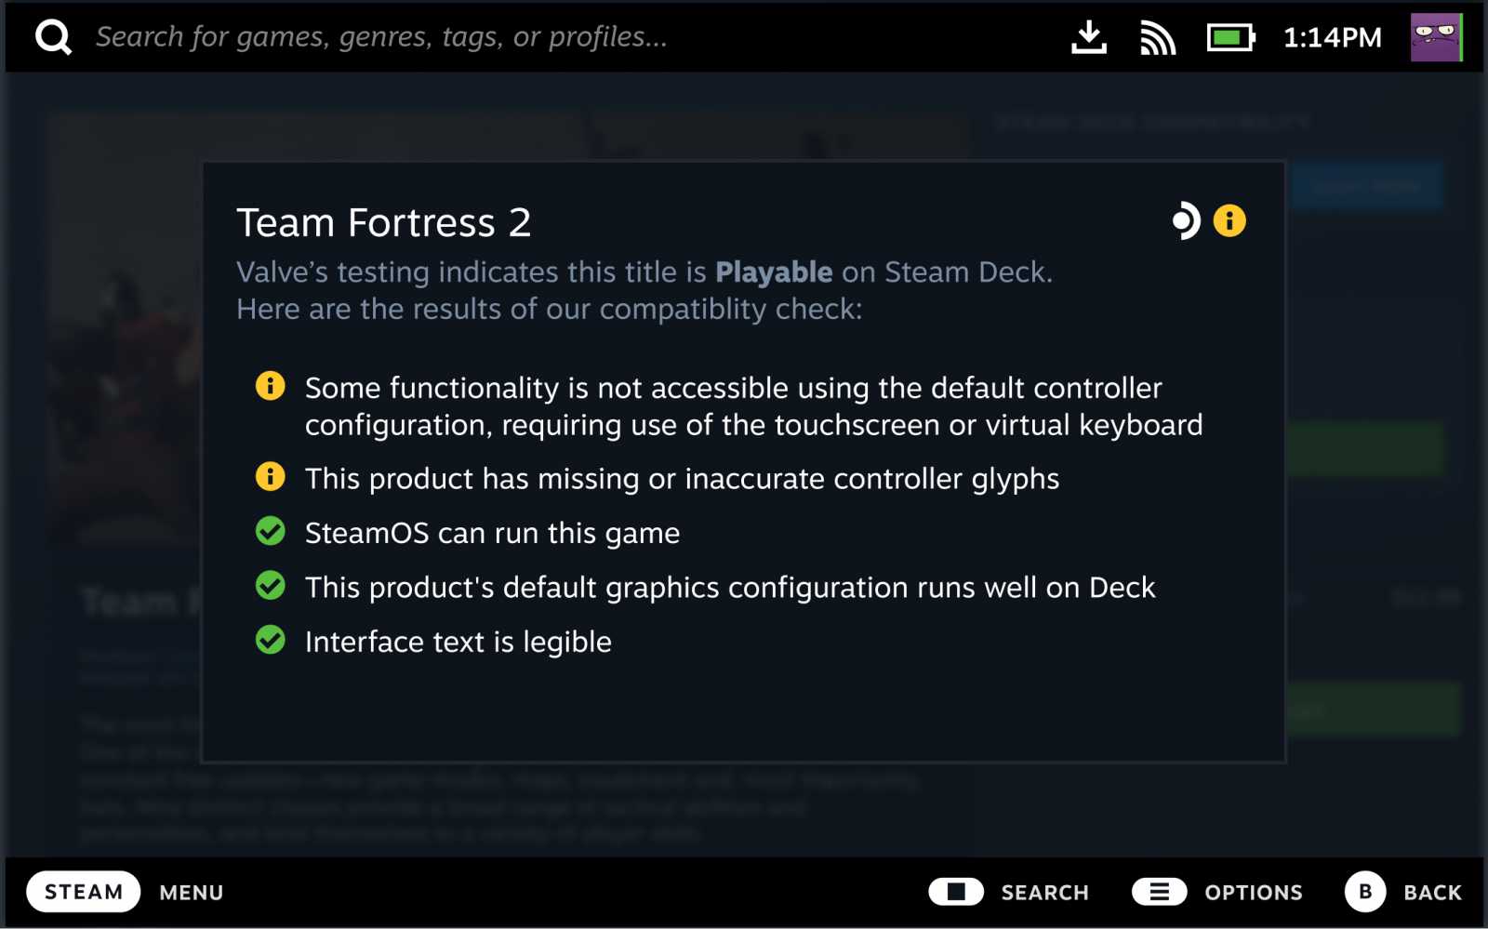Click the Team Fortress 2 dialog title
Viewport: 1488px width, 929px height.
[384, 223]
